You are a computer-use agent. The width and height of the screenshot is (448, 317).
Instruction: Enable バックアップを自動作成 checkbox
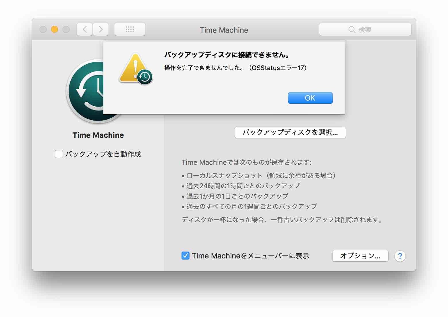coord(59,154)
